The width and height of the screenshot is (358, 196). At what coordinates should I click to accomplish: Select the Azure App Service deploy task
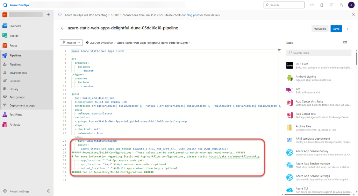pos(319,153)
